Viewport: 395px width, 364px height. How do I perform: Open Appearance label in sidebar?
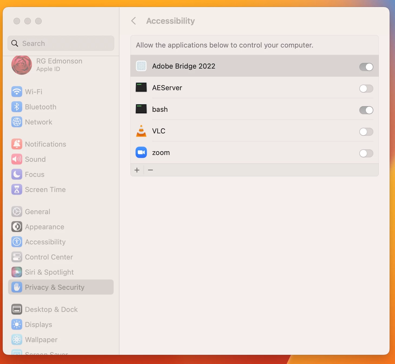point(45,227)
